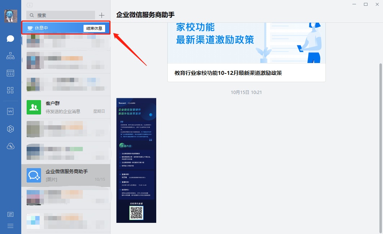Click 结束休息 to end rest status
This screenshot has width=383, height=234.
(x=94, y=28)
